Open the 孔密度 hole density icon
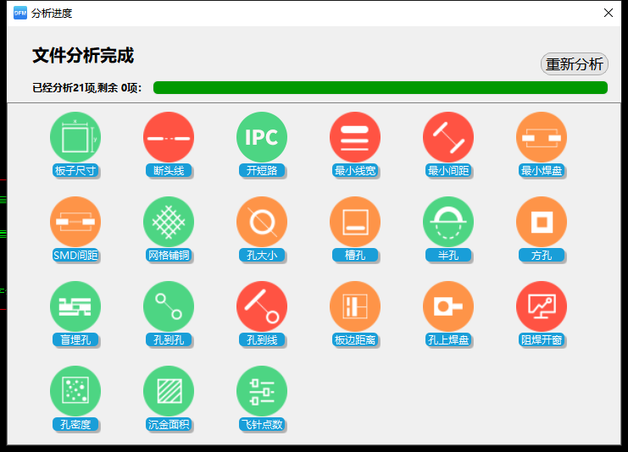 pyautogui.click(x=75, y=391)
